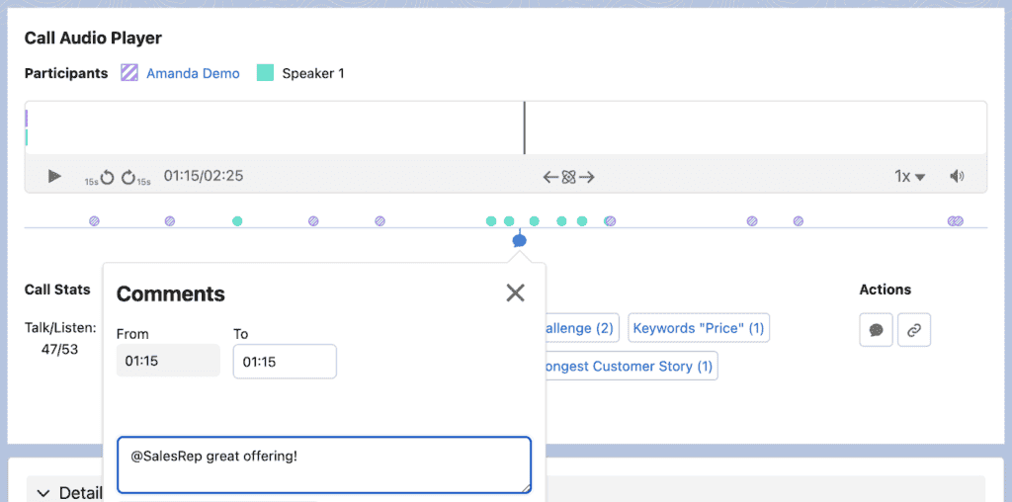This screenshot has height=502, width=1012.
Task: Click the Einstein insight atom icon
Action: [568, 177]
